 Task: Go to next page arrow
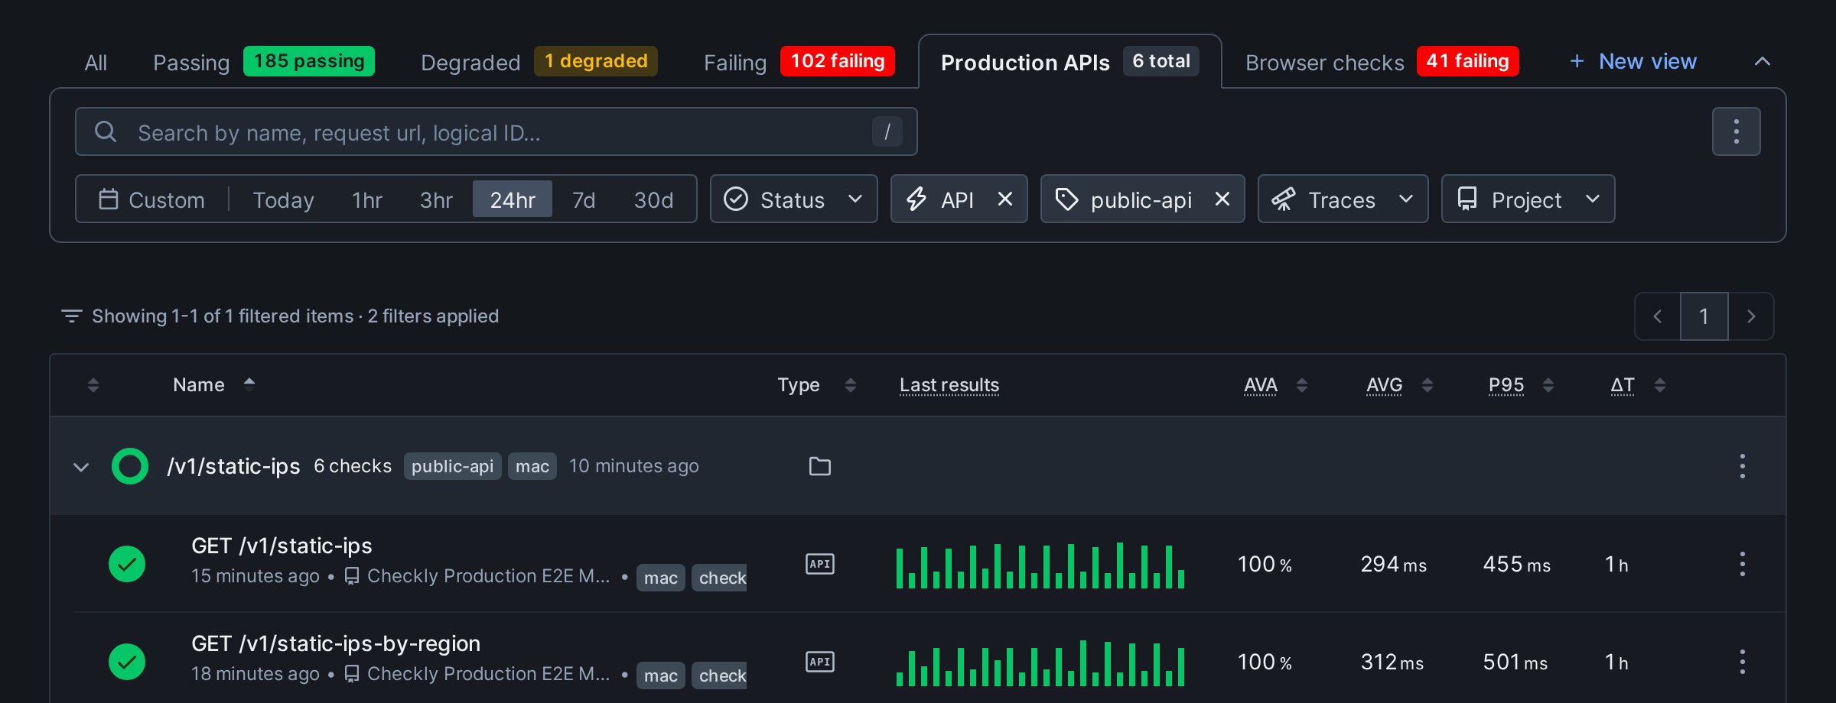(1750, 316)
